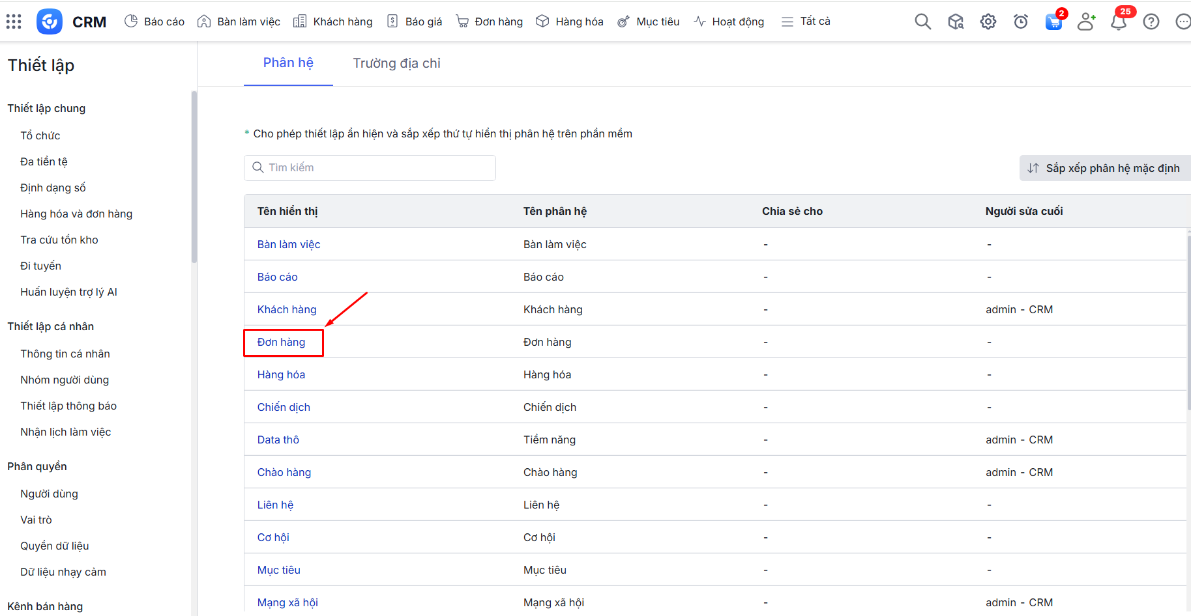This screenshot has width=1191, height=616.
Task: Select the Phân hệ tab
Action: point(288,63)
